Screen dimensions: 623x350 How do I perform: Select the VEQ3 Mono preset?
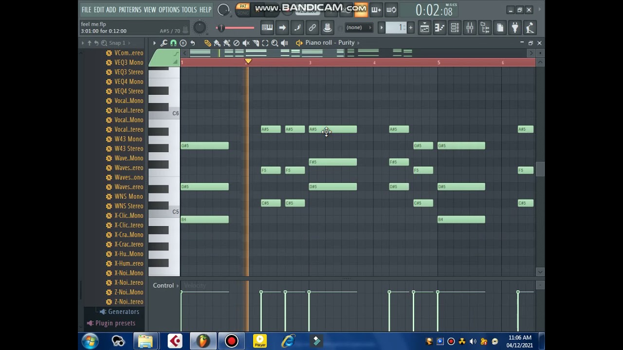point(125,62)
